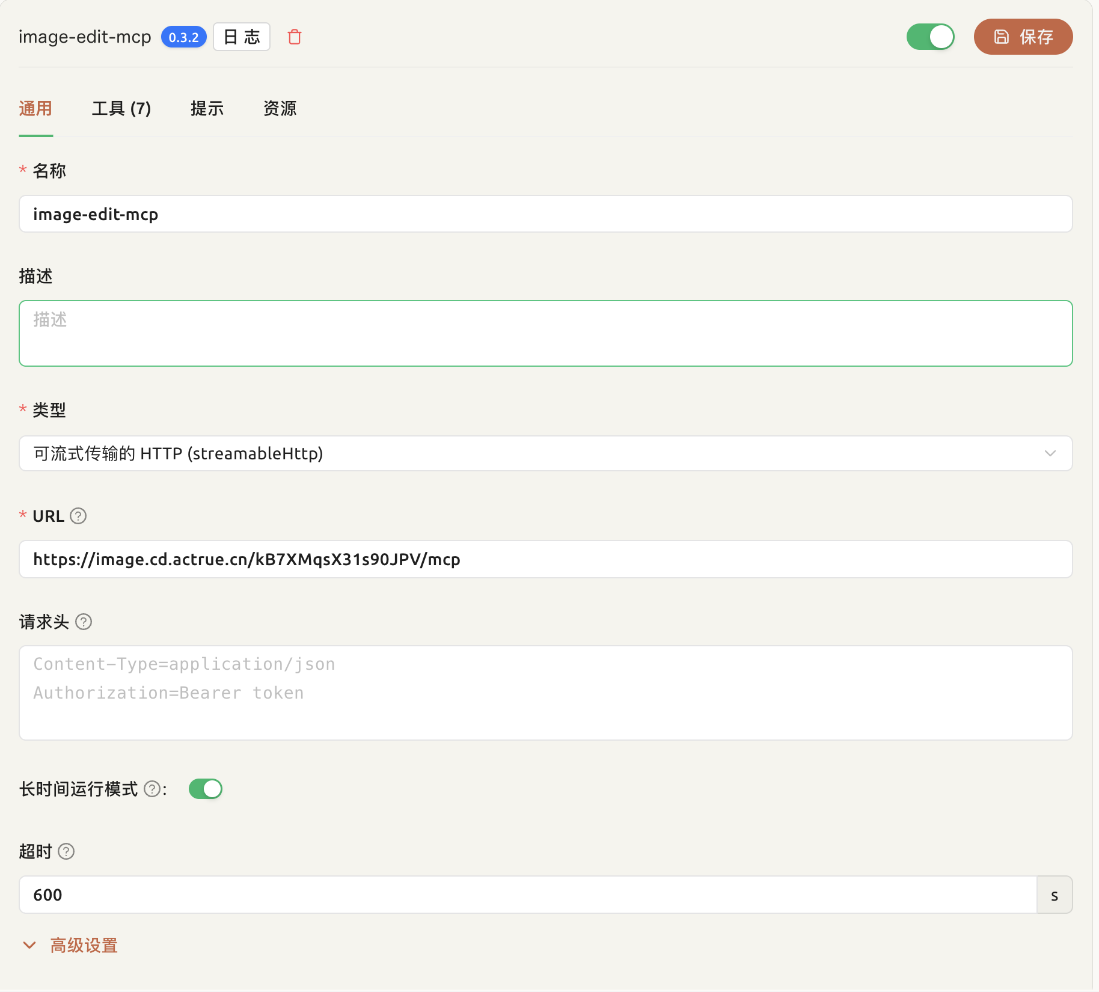This screenshot has height=992, width=1099.
Task: Open the 提示 tab
Action: 207,109
